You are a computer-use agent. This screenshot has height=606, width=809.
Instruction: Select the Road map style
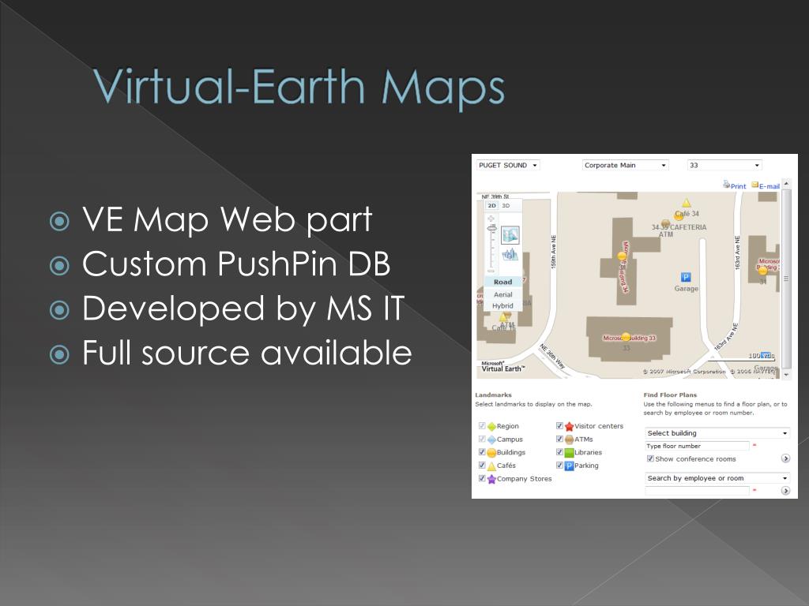503,282
